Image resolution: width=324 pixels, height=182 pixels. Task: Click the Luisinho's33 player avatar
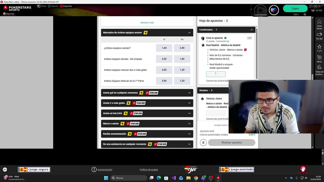click(x=260, y=10)
